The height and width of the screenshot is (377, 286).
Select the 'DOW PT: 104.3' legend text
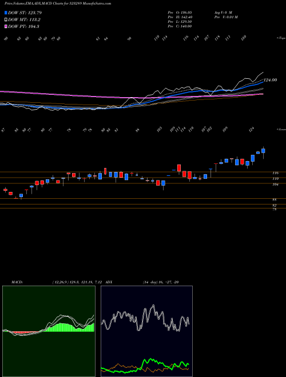pyautogui.click(x=23, y=26)
